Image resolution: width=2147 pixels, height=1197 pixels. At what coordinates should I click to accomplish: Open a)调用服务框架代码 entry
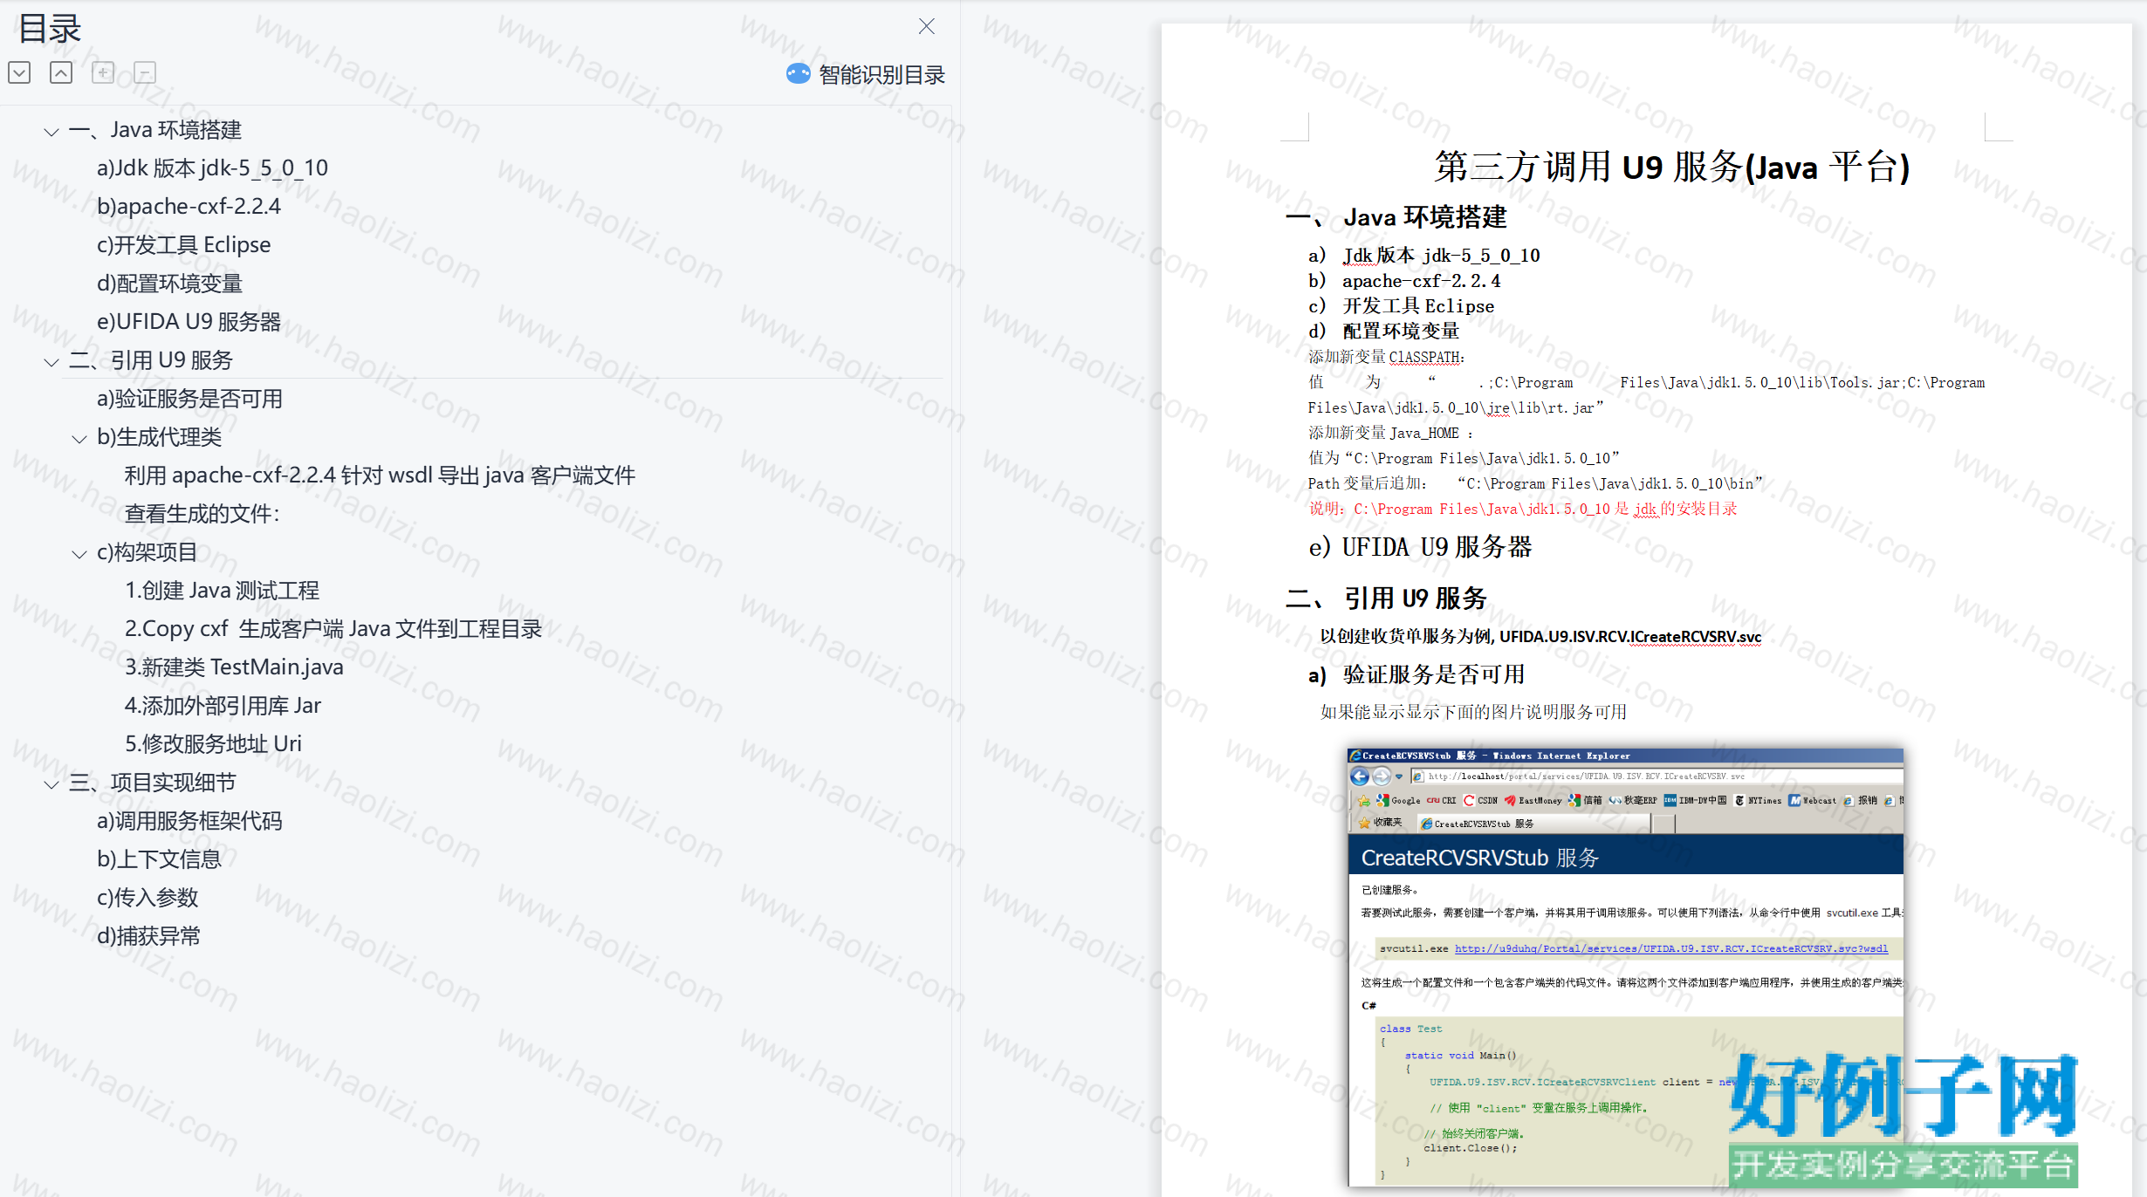189,821
